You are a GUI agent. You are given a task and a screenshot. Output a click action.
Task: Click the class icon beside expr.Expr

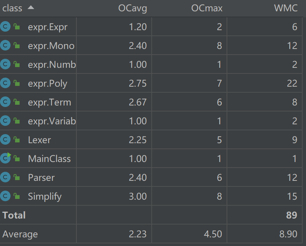tap(5, 27)
